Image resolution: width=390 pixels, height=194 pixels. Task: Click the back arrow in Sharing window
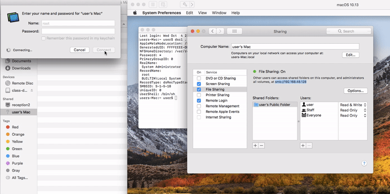coord(212,31)
